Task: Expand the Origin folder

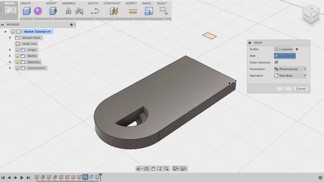Action: click(x=10, y=50)
